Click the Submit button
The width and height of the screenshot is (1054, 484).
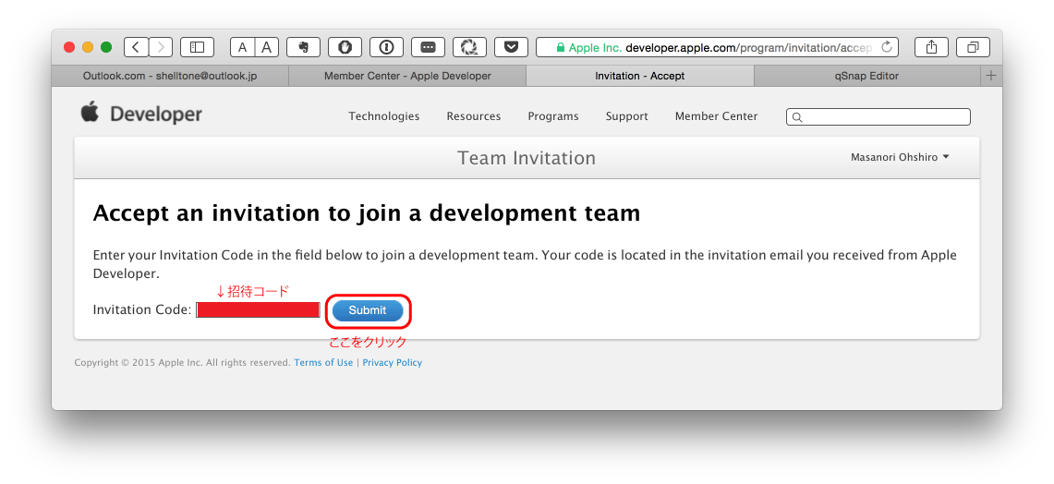point(368,310)
